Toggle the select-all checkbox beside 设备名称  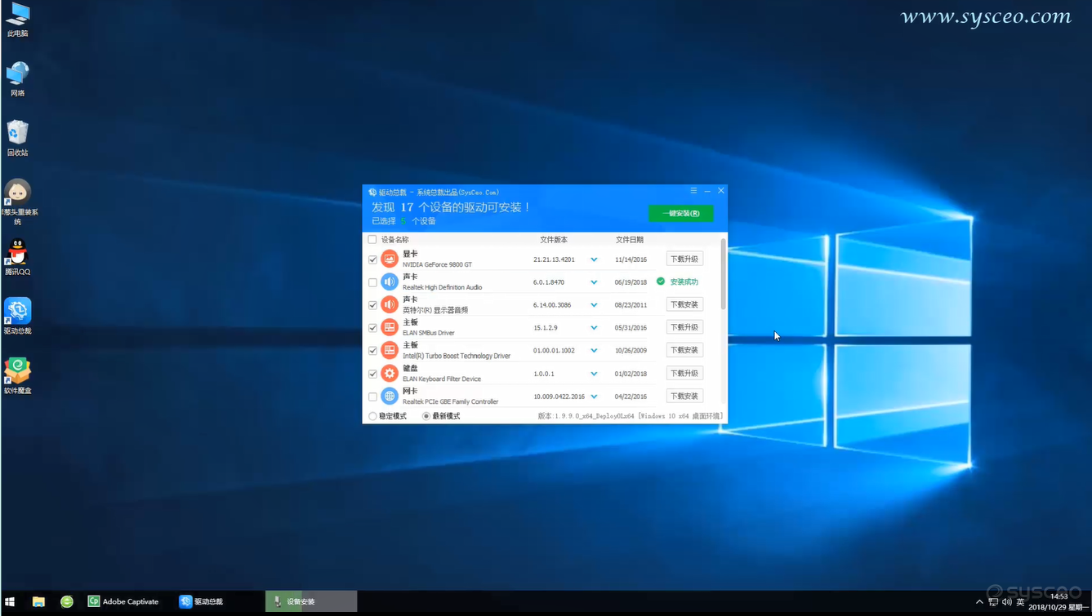372,240
